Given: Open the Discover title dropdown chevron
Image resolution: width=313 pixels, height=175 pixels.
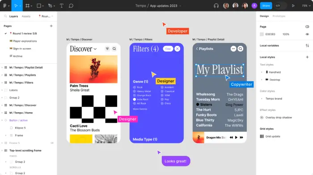Looking at the screenshot, I should (95, 49).
